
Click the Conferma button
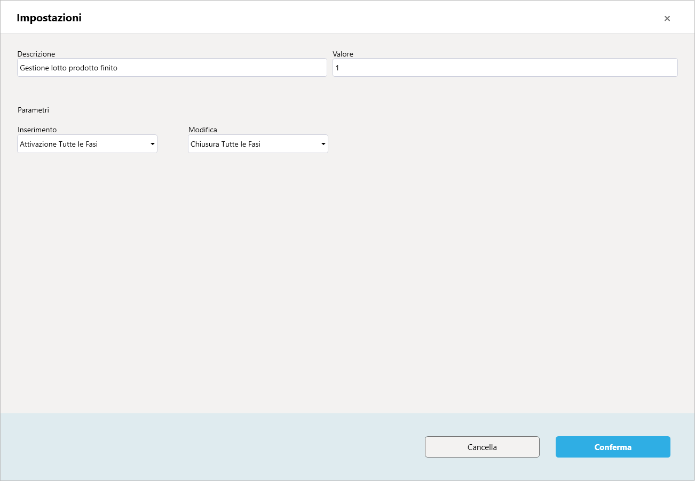(x=613, y=447)
